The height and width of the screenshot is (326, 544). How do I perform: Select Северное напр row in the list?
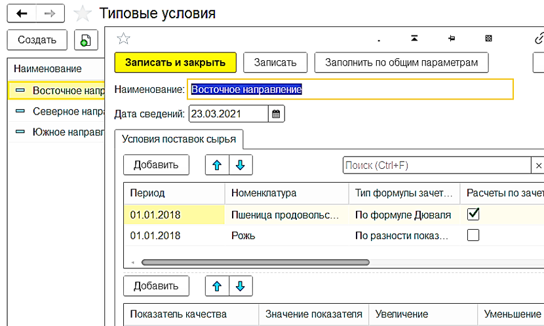click(x=56, y=111)
